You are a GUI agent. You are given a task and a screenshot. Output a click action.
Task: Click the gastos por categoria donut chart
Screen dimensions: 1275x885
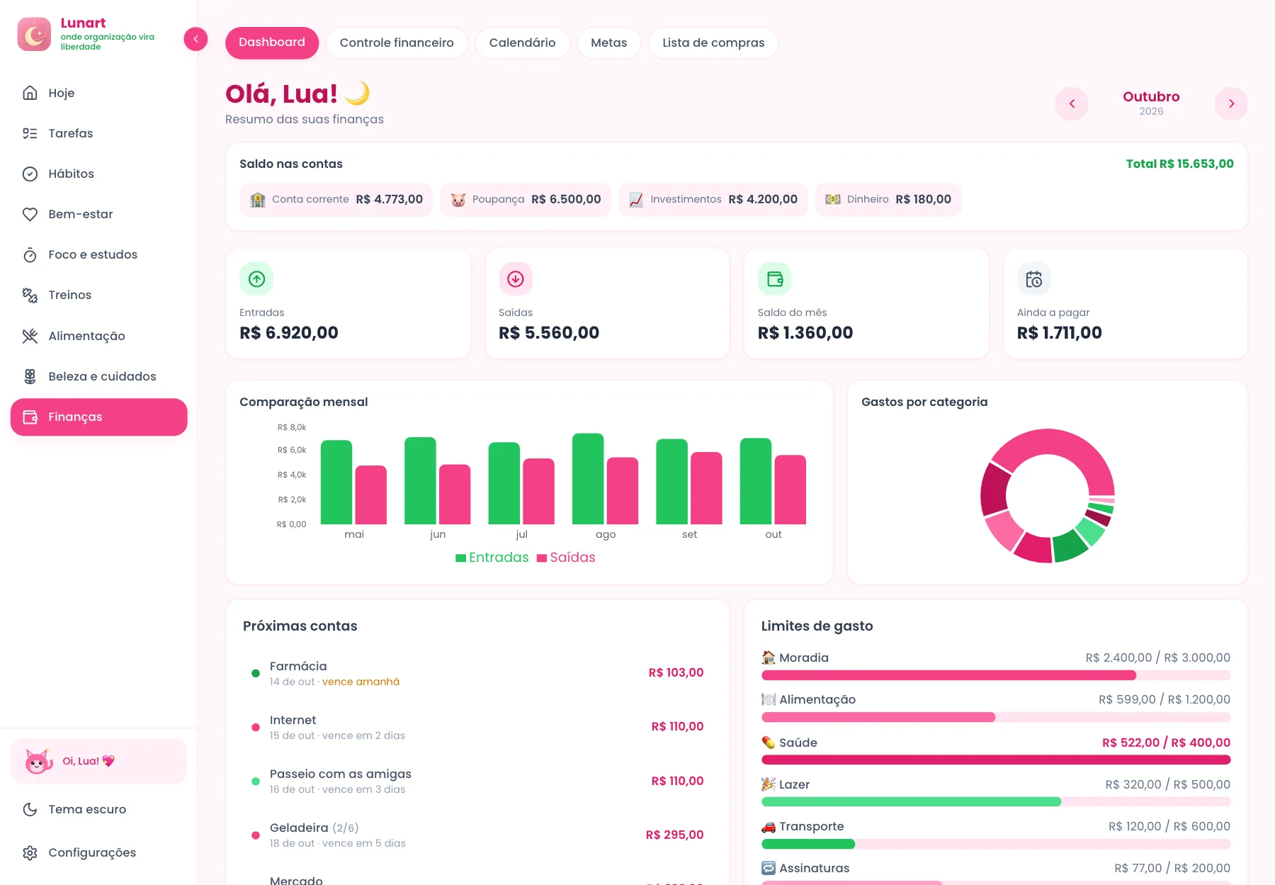coord(1048,496)
